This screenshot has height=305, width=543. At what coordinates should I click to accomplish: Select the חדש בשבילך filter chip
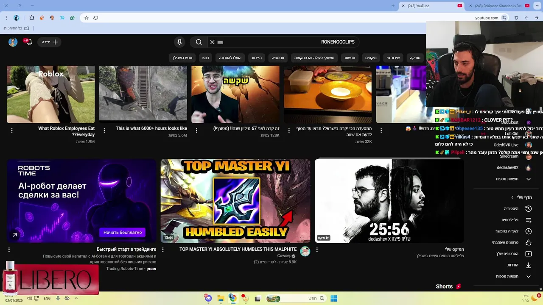[x=182, y=58]
